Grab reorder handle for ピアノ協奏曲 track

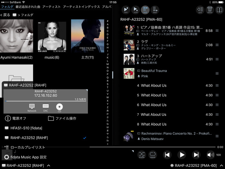point(217,31)
